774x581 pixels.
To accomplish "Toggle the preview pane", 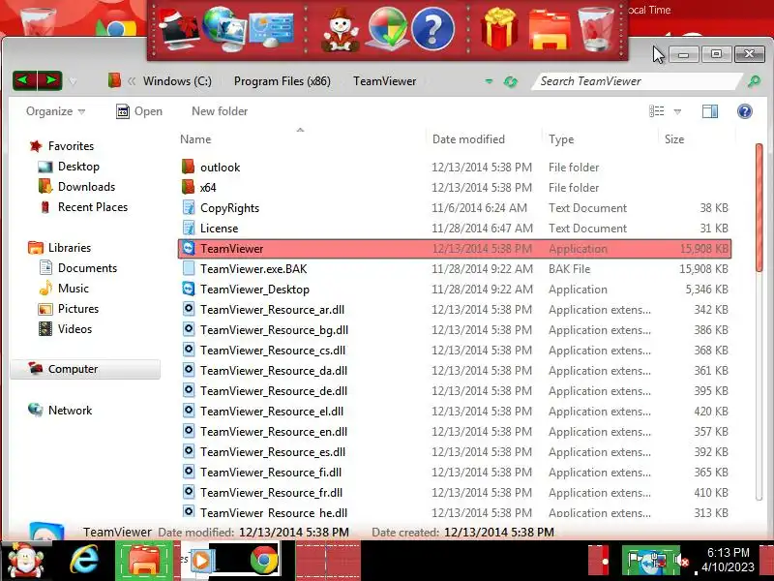I will [710, 111].
